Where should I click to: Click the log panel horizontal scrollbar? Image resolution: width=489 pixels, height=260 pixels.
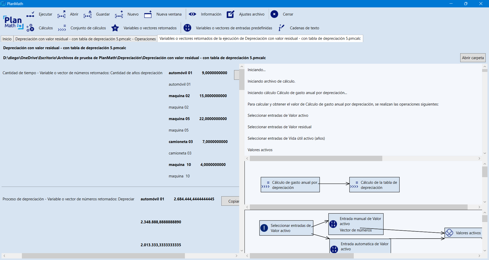point(316,159)
